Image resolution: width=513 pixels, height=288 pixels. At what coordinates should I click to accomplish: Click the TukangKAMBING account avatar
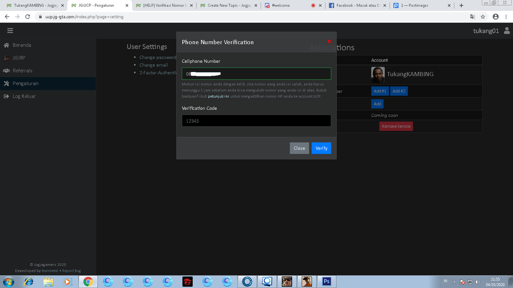[378, 74]
